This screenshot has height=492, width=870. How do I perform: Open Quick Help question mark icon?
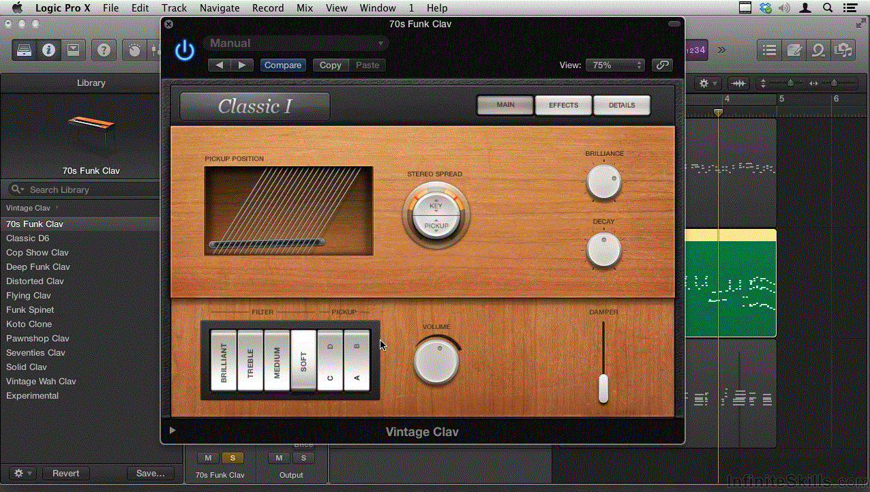tap(104, 50)
